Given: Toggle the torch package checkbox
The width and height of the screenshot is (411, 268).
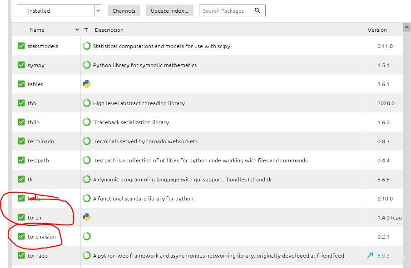Looking at the screenshot, I should point(21,217).
